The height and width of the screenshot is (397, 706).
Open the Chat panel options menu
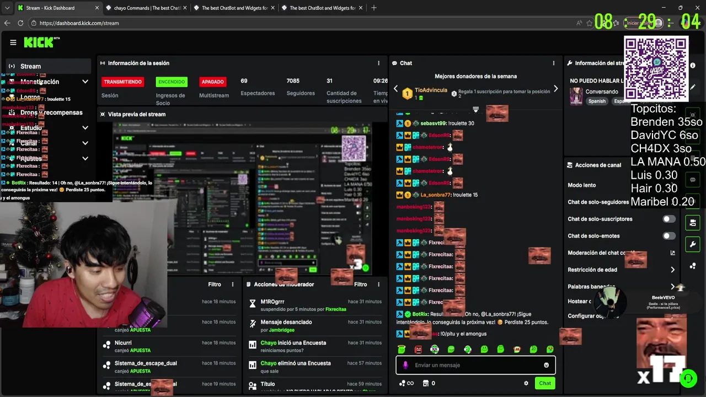(554, 63)
